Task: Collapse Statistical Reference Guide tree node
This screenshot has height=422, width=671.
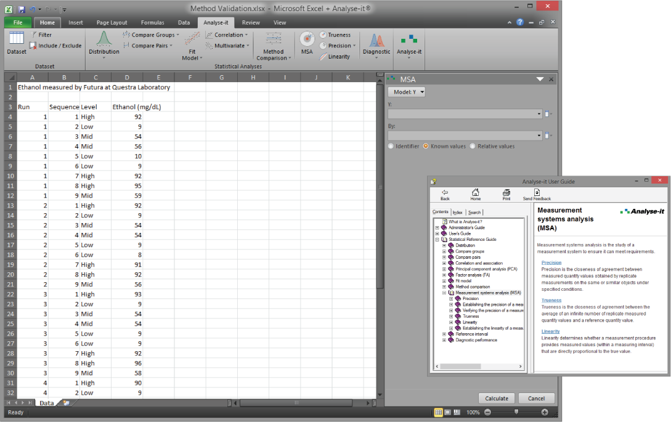Action: coord(437,240)
